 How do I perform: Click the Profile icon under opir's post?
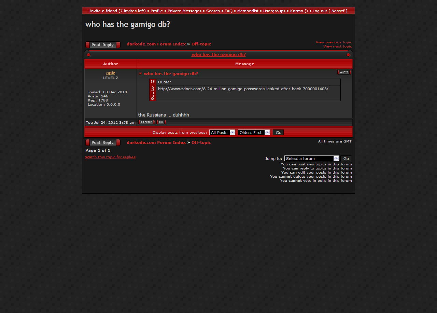[x=146, y=122]
